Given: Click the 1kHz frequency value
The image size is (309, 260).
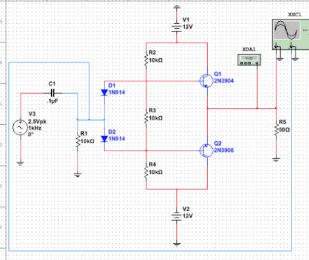Looking at the screenshot, I should click(x=34, y=128).
